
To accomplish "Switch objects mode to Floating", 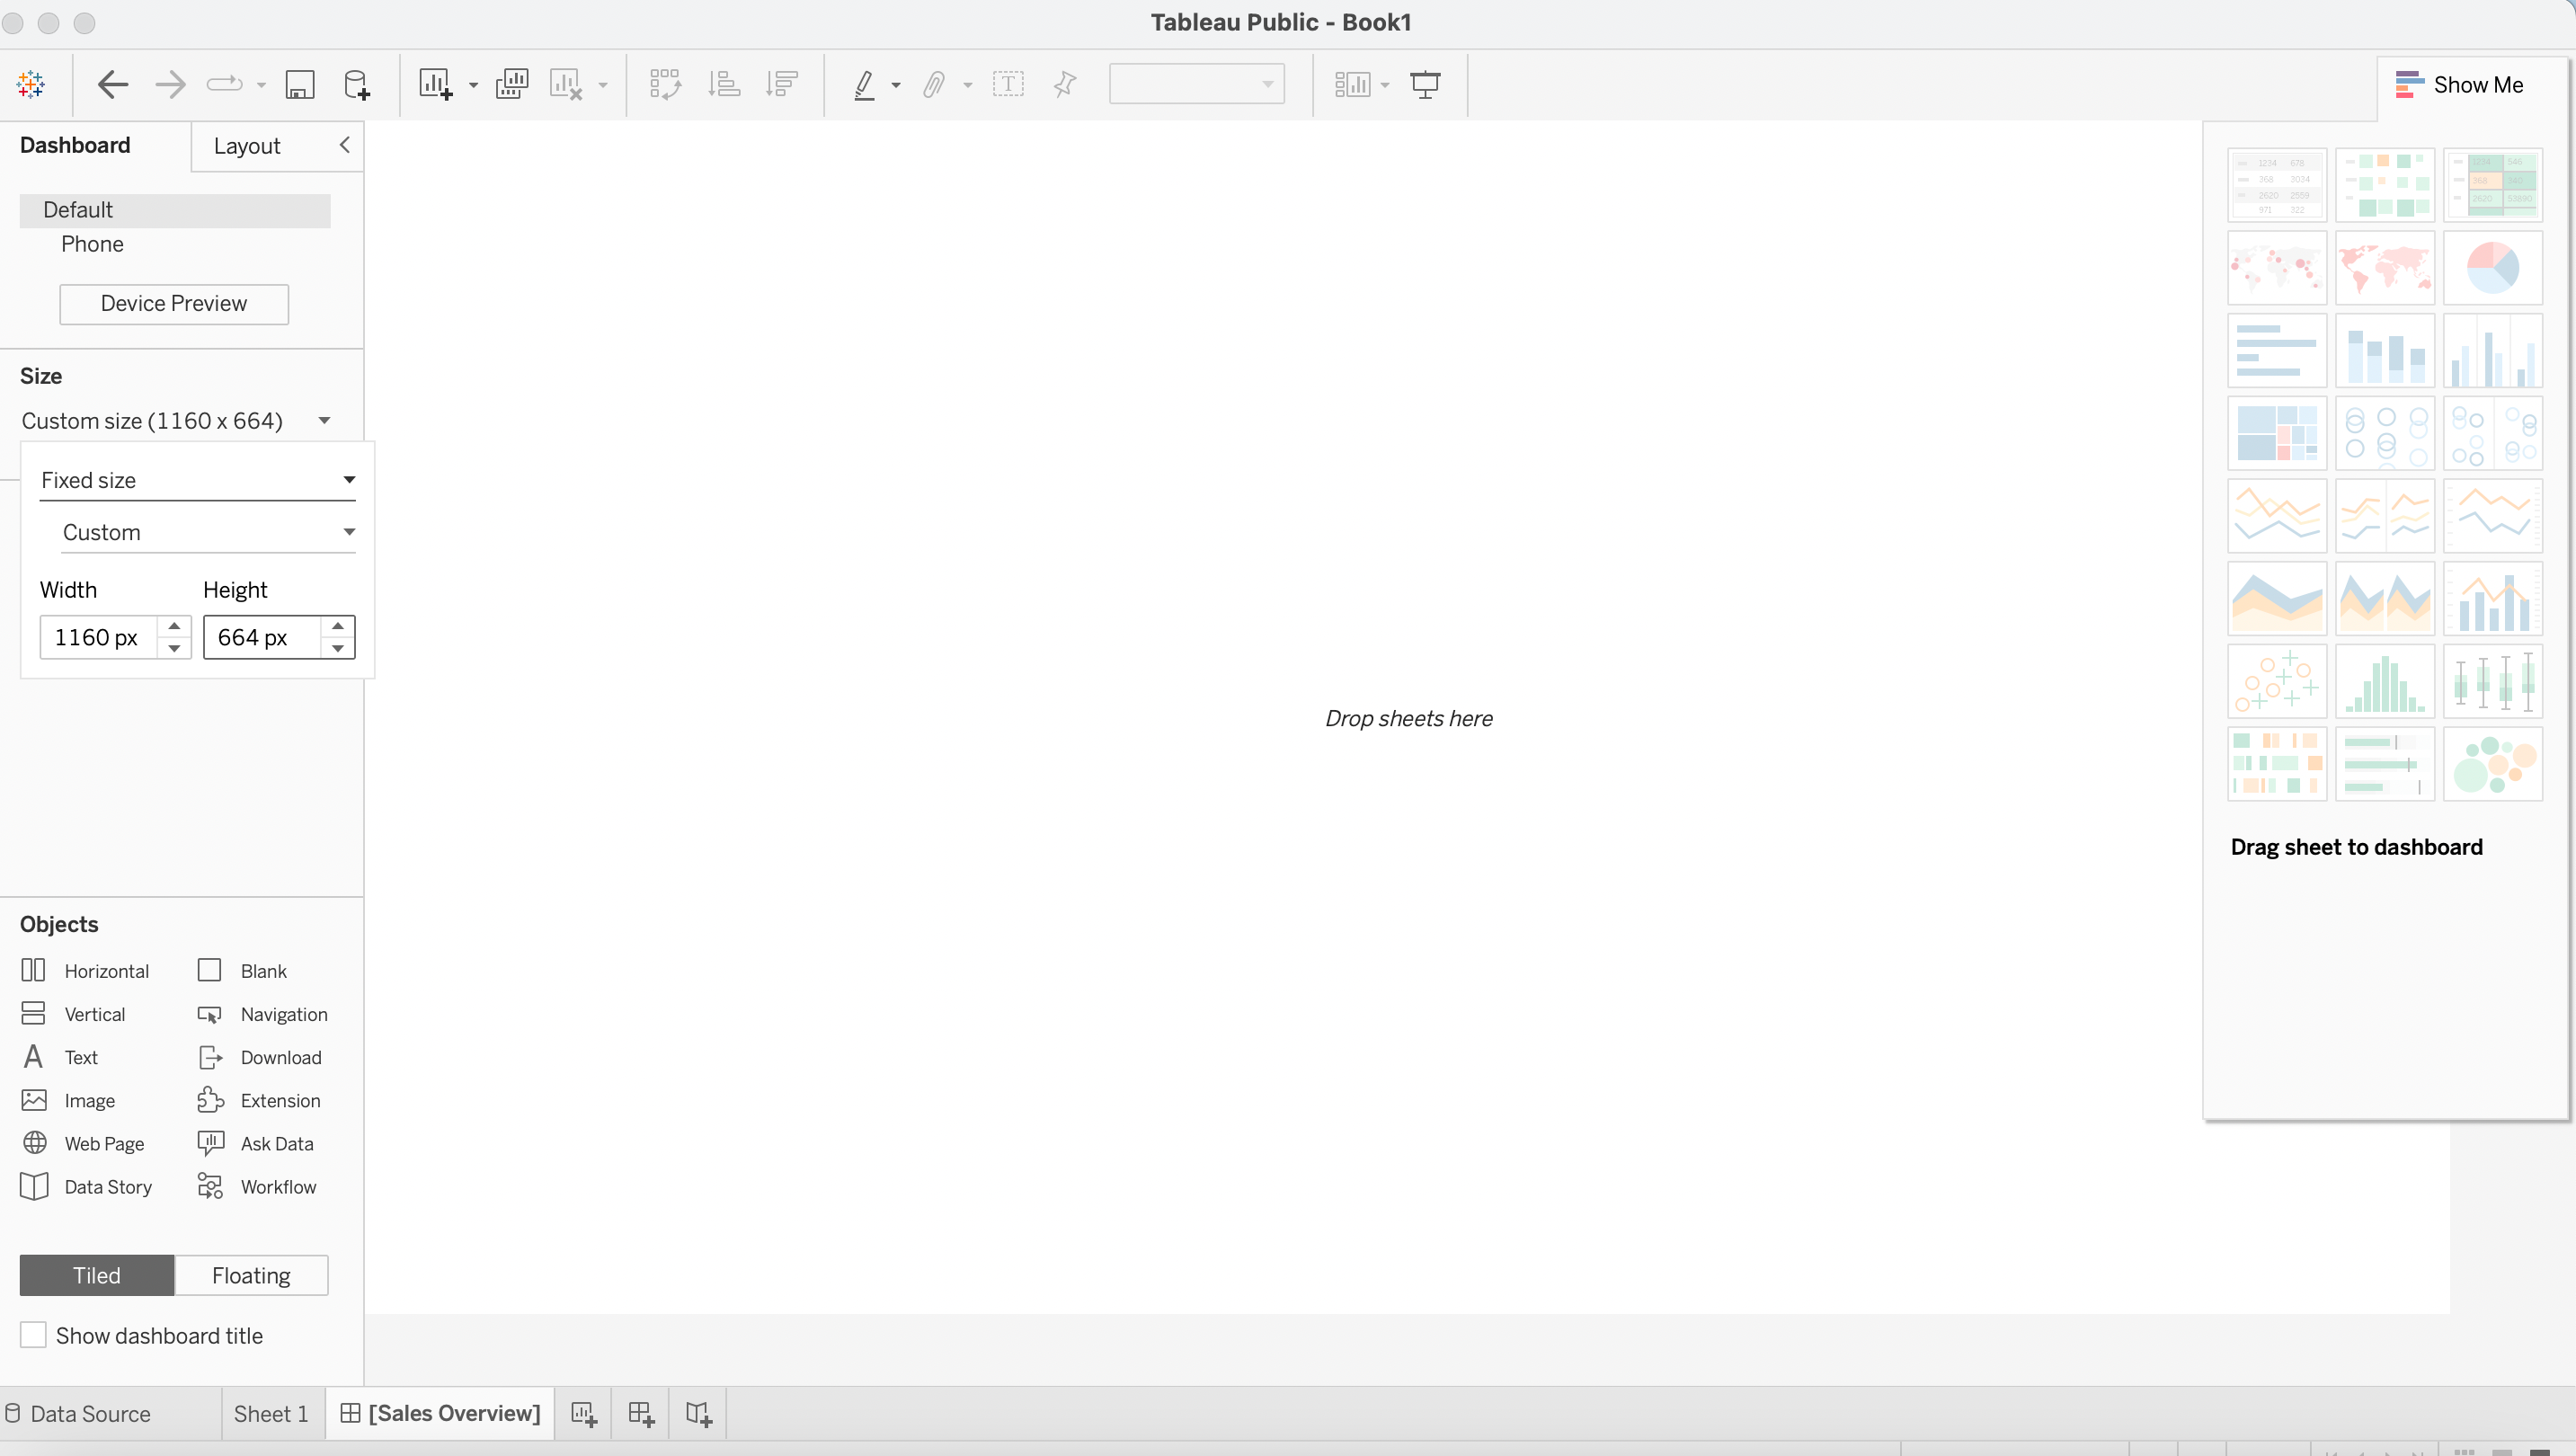I will (x=251, y=1275).
